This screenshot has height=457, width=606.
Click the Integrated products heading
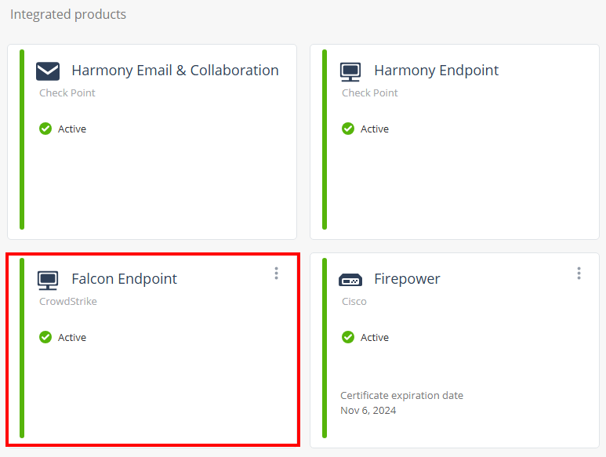click(68, 14)
